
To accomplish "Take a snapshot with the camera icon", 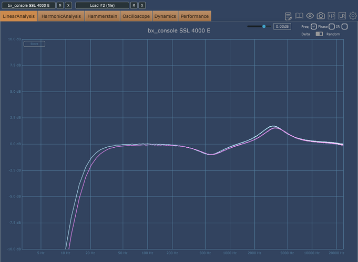I will point(321,16).
